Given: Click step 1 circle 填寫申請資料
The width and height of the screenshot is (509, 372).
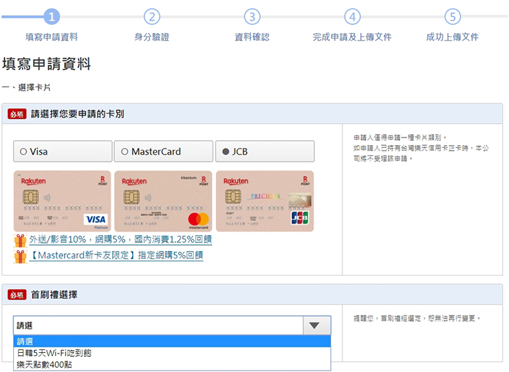Looking at the screenshot, I should point(52,17).
